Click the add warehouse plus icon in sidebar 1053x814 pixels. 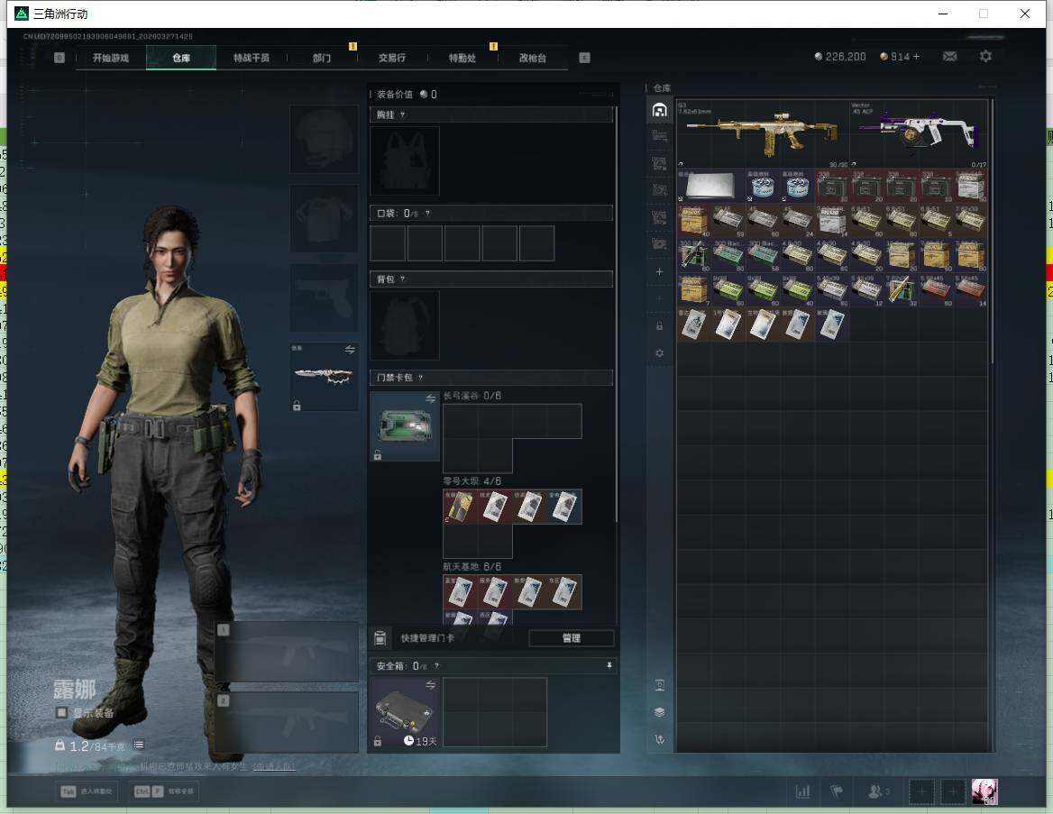click(659, 271)
